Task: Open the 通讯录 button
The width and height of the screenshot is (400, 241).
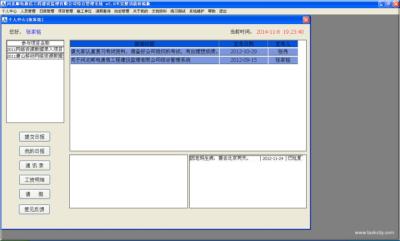Action: 35,166
